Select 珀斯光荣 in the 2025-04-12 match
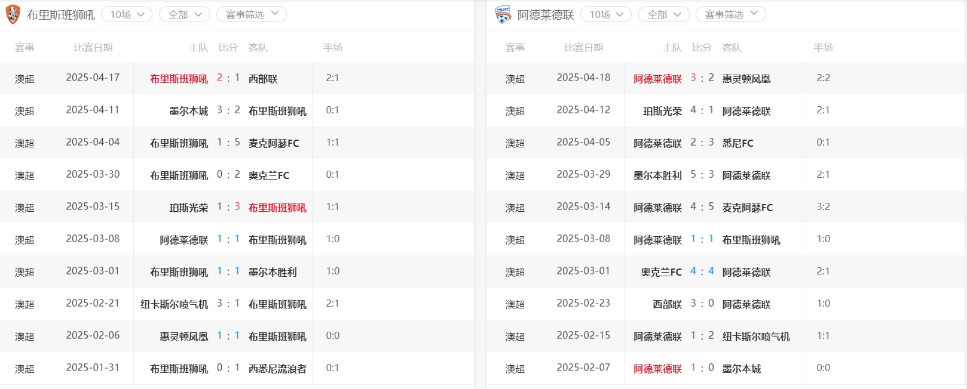 click(x=662, y=111)
